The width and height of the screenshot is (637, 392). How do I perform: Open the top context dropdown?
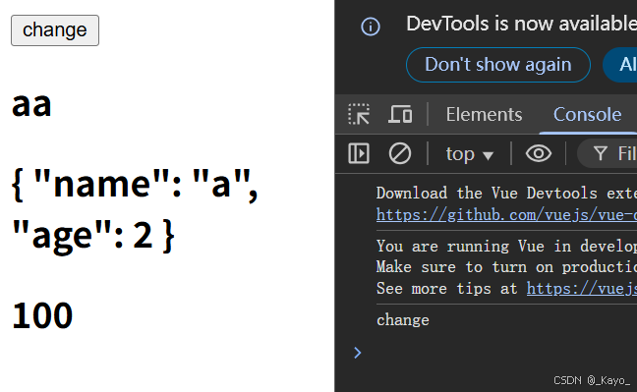469,154
